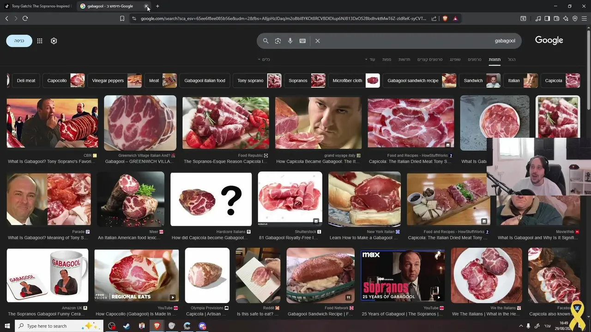Select the Vinegar peppers filter chip

coord(115,81)
